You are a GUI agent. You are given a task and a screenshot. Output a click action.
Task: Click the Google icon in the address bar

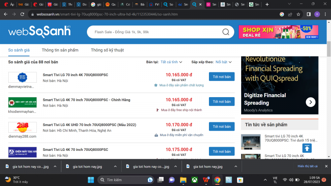(282, 14)
